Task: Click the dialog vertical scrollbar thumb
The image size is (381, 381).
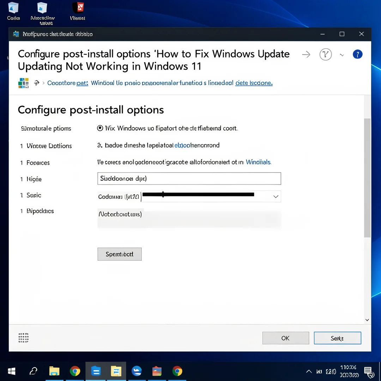Action: click(367, 177)
